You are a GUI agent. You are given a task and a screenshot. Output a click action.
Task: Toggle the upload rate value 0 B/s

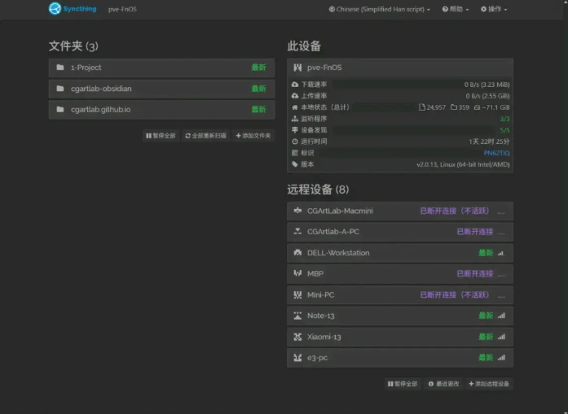coord(487,96)
